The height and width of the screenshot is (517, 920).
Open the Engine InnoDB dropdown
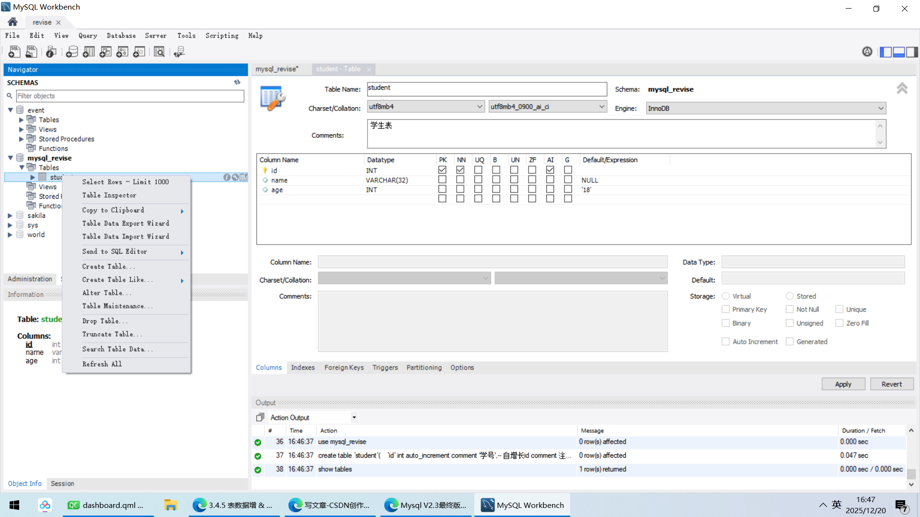(766, 108)
